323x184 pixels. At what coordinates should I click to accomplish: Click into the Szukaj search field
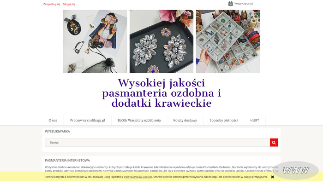(157, 143)
